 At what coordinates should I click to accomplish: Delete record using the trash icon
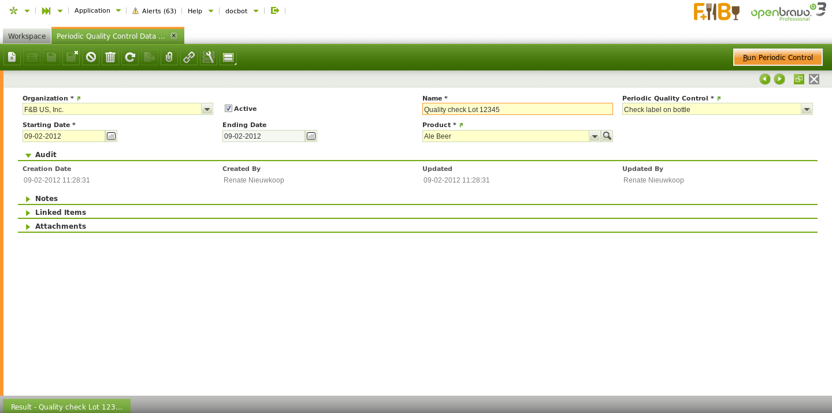(110, 57)
